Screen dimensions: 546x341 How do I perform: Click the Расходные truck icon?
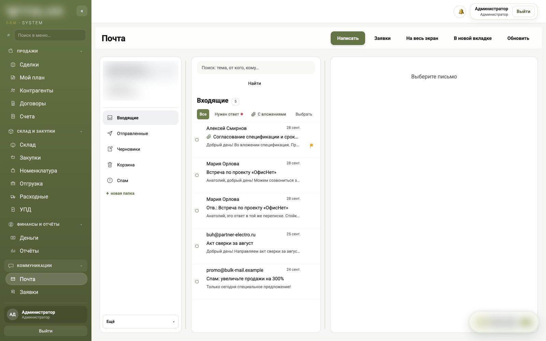pyautogui.click(x=13, y=197)
